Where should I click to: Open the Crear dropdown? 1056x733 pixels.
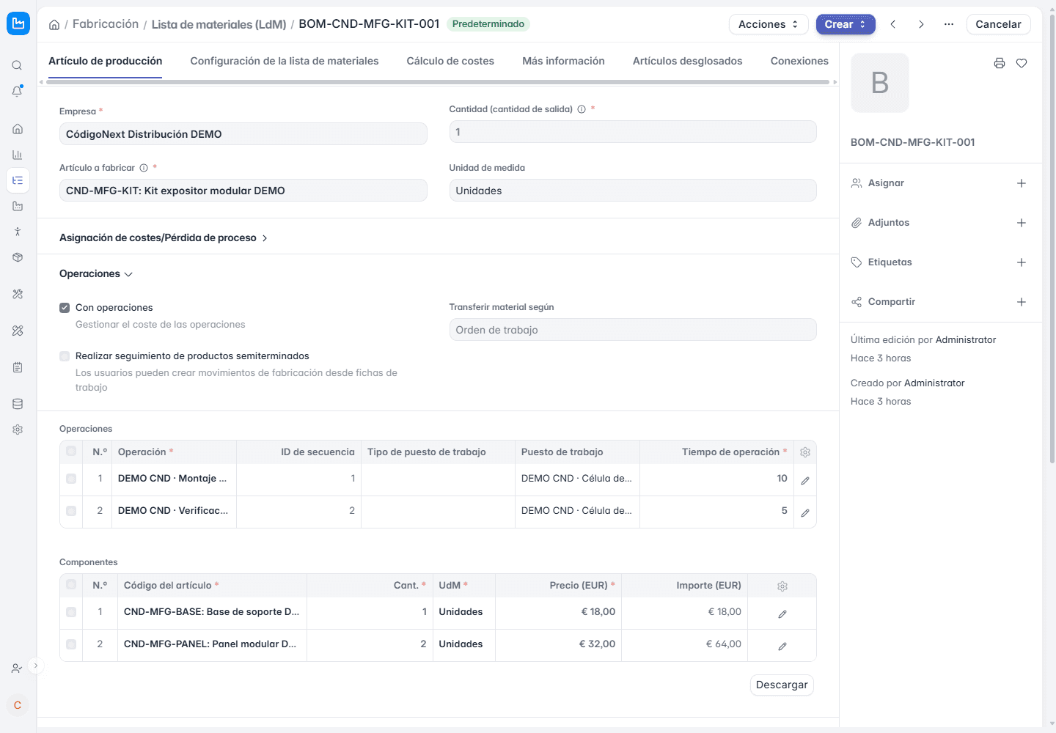point(846,24)
